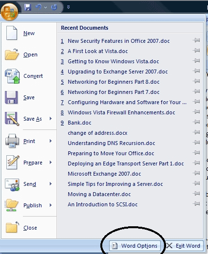Click the blank page New icon
The height and width of the screenshot is (254, 208).
[x=12, y=33]
